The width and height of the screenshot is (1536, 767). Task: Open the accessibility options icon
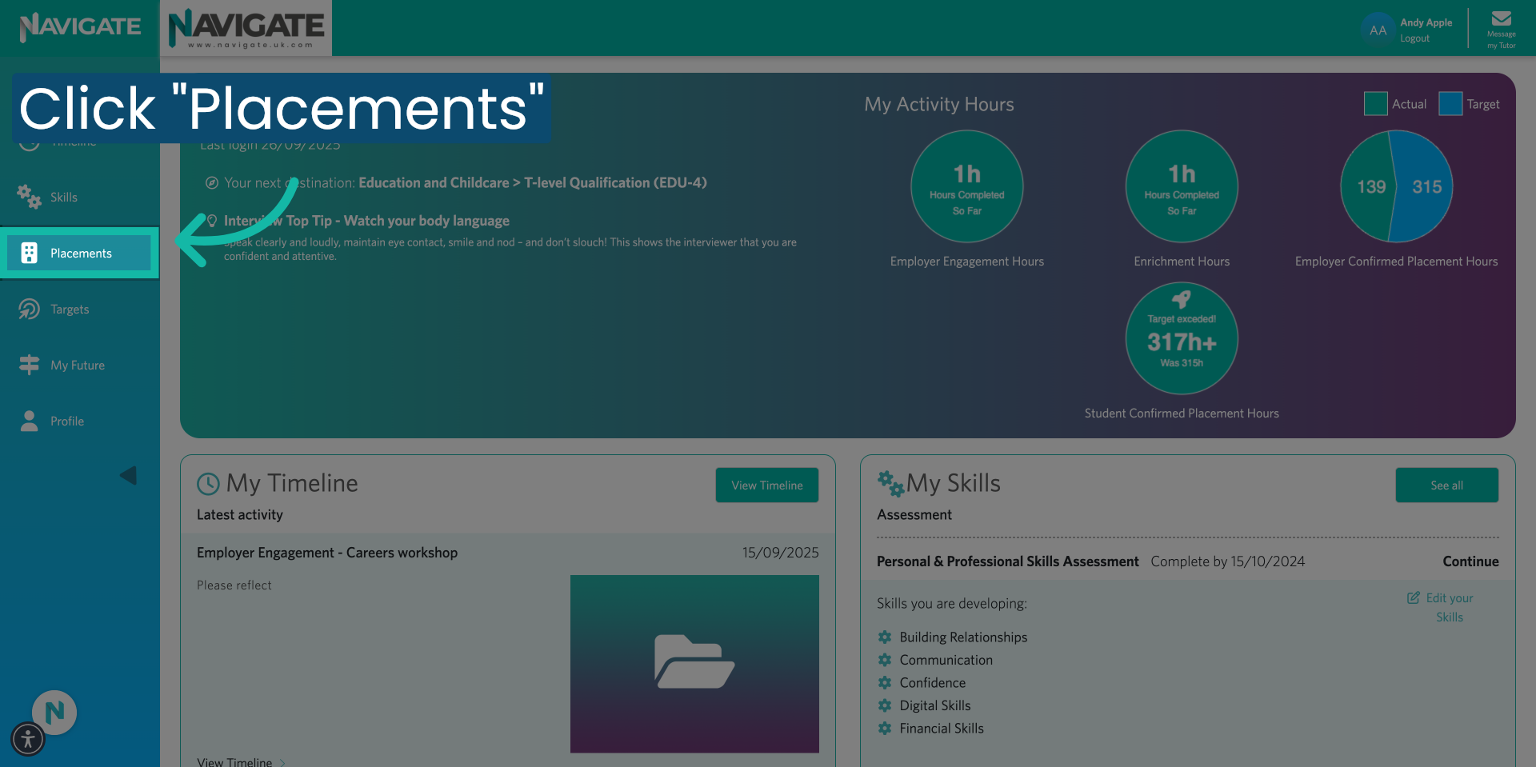(27, 740)
